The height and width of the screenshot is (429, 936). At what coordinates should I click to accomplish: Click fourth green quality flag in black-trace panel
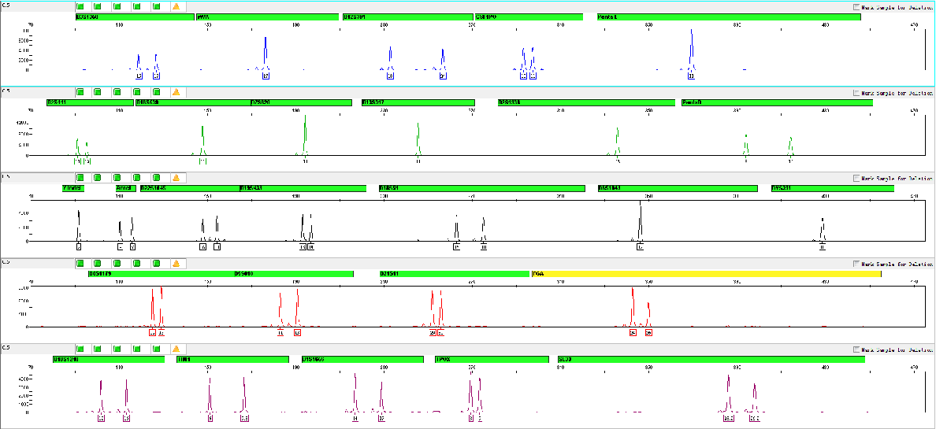(137, 178)
